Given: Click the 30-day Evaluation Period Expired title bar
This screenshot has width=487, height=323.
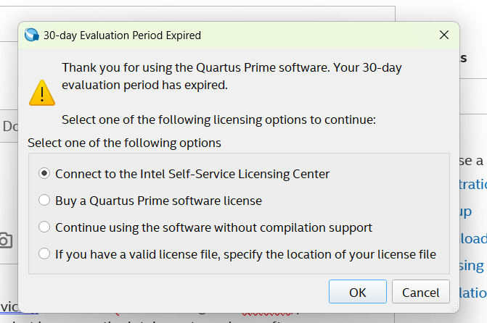Looking at the screenshot, I should 218,35.
